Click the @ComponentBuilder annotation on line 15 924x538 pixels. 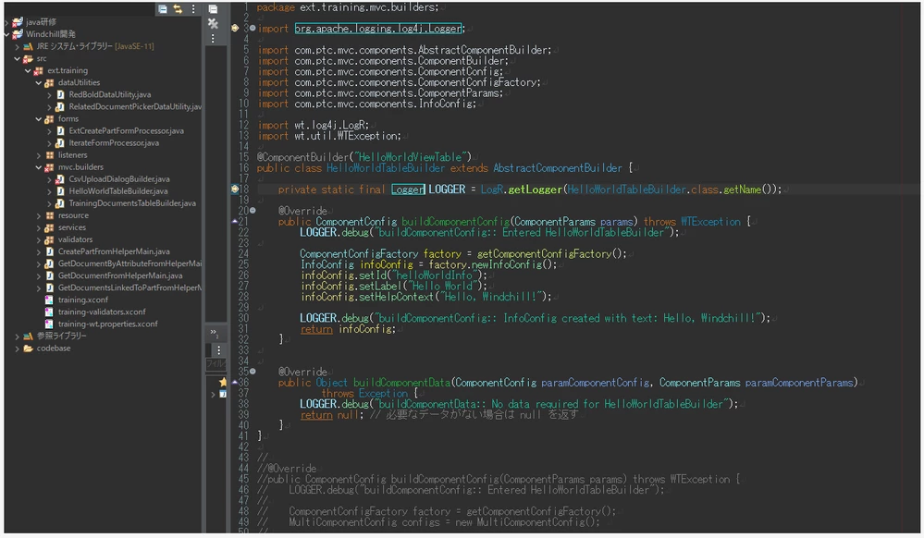(302, 157)
